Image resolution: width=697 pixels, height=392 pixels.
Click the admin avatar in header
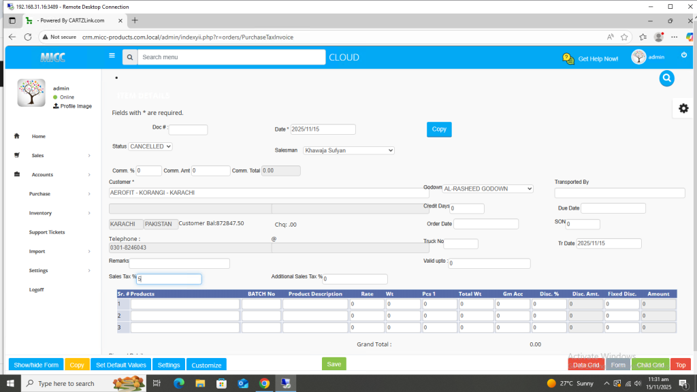pyautogui.click(x=638, y=57)
